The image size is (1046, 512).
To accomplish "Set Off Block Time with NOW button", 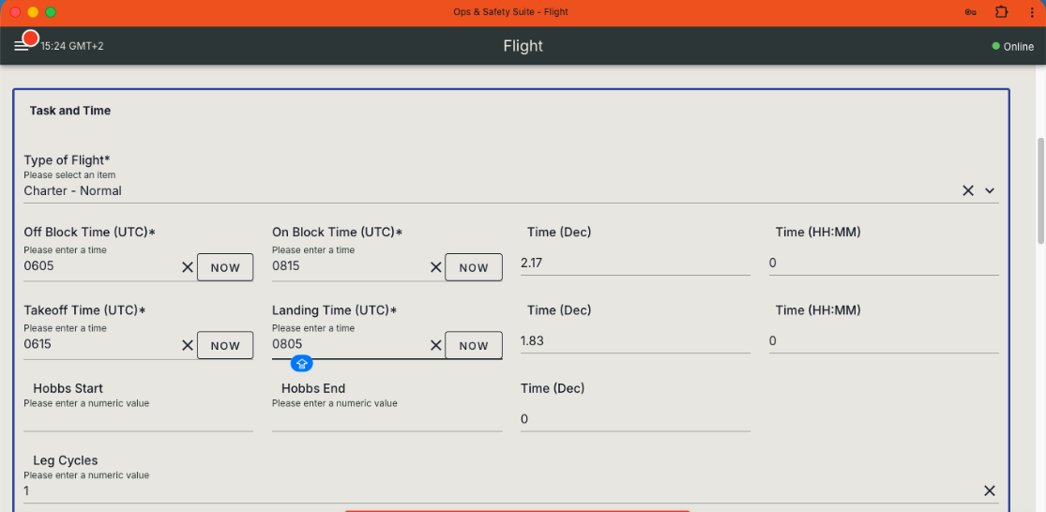I will click(x=225, y=267).
